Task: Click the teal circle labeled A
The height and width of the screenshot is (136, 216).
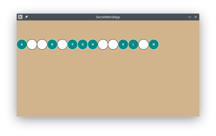Action: pos(22,44)
